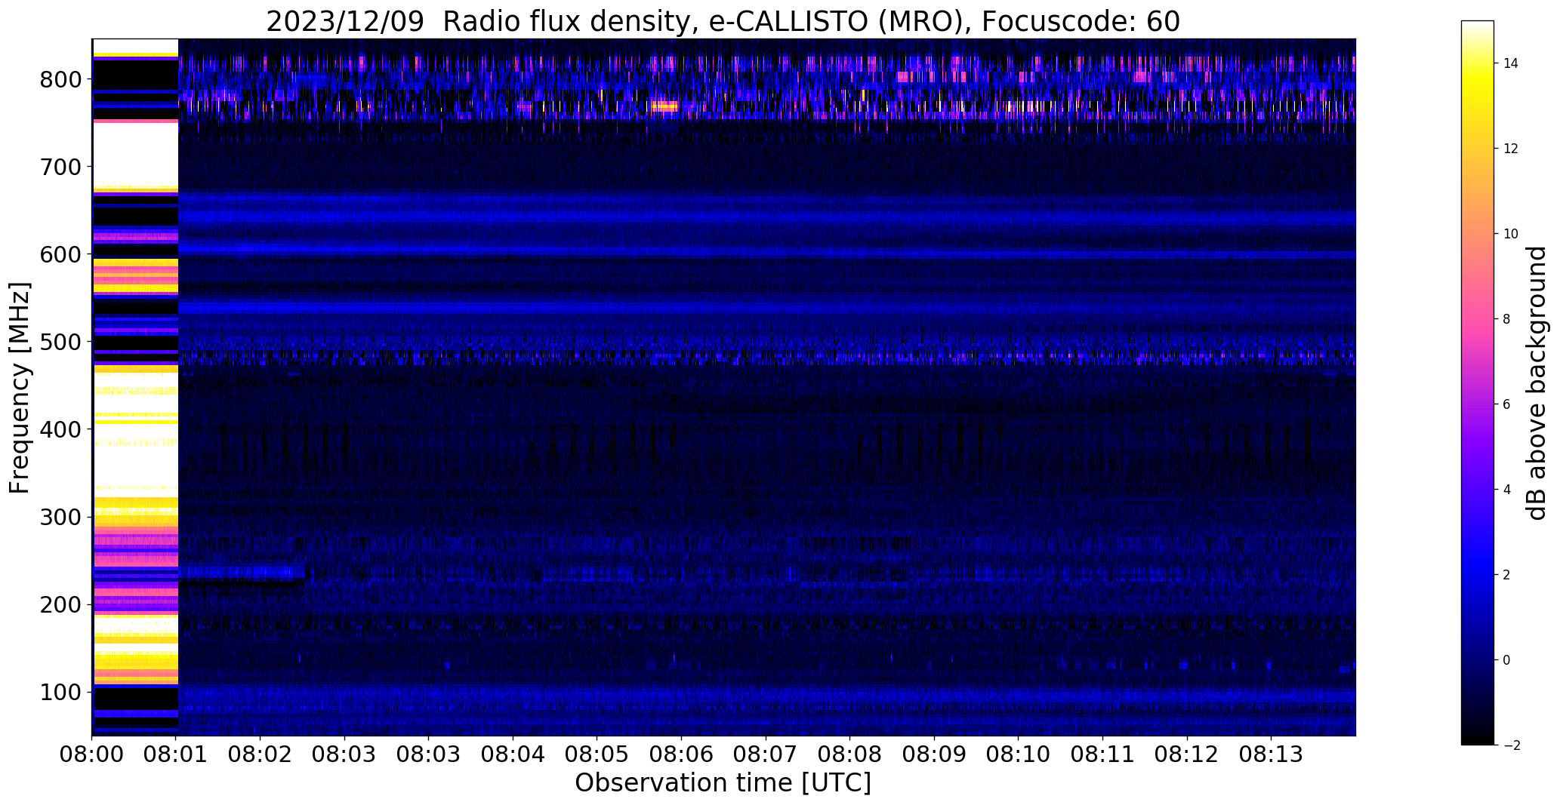Click the 08:01 time tick label
The height and width of the screenshot is (805, 1560).
pos(176,754)
